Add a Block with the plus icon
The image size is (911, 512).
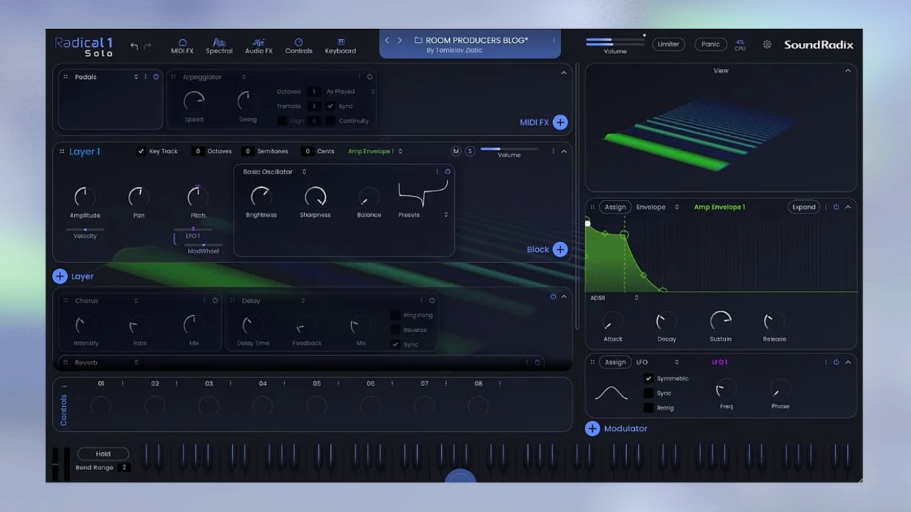click(x=560, y=250)
